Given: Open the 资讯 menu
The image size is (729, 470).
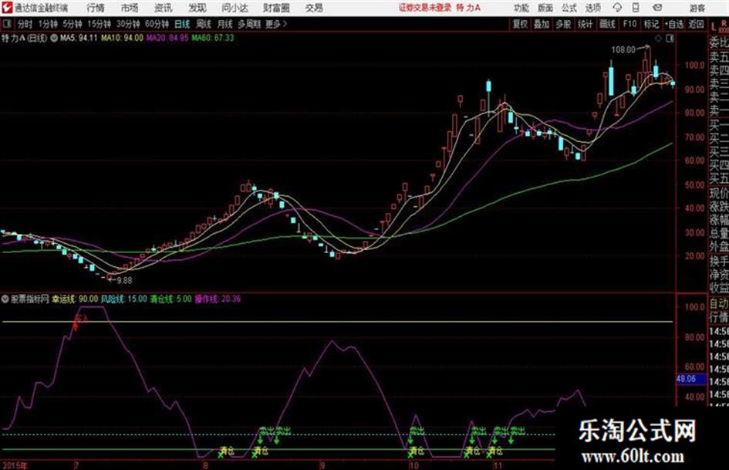Looking at the screenshot, I should pyautogui.click(x=164, y=8).
